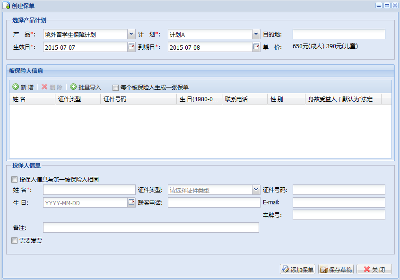Click the 投保人 证件号码 input field
This screenshot has height=280, width=400.
coord(339,190)
